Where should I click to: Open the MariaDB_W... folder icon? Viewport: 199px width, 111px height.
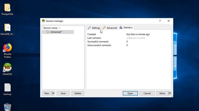tap(7, 30)
